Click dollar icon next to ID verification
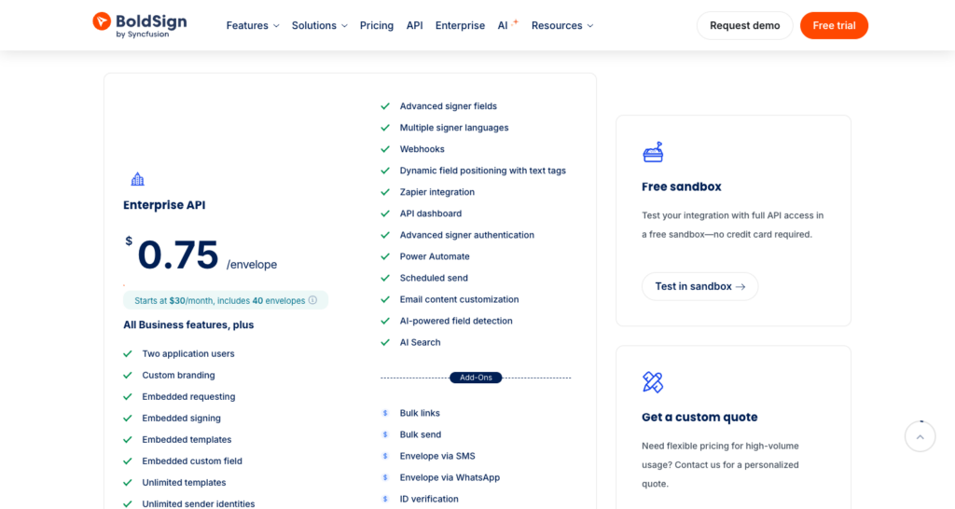The height and width of the screenshot is (509, 955). click(385, 499)
